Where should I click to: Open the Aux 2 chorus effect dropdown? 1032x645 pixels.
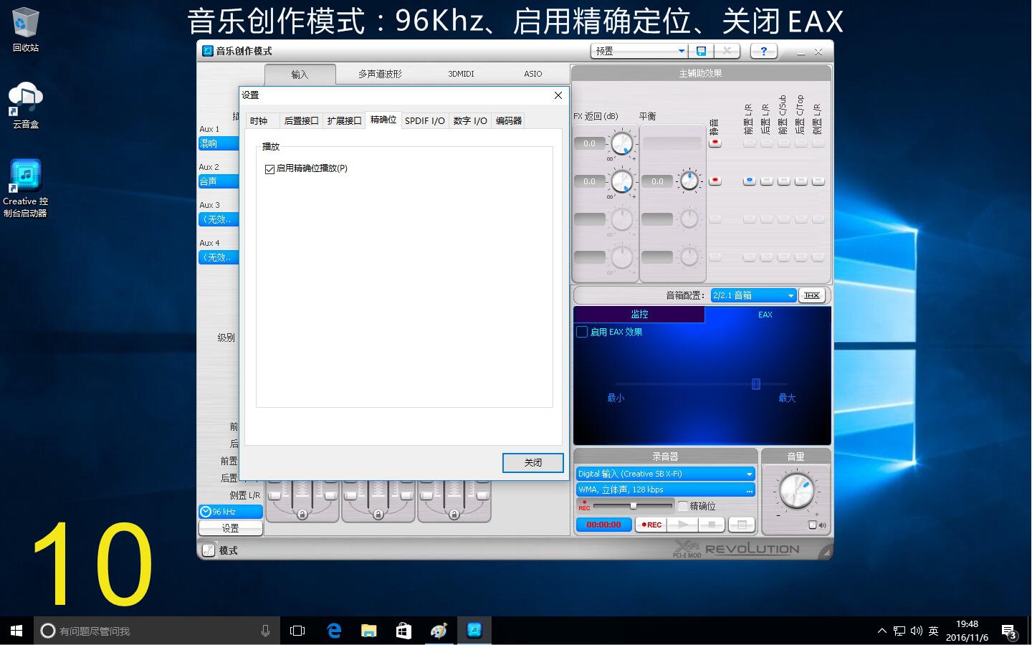click(219, 181)
